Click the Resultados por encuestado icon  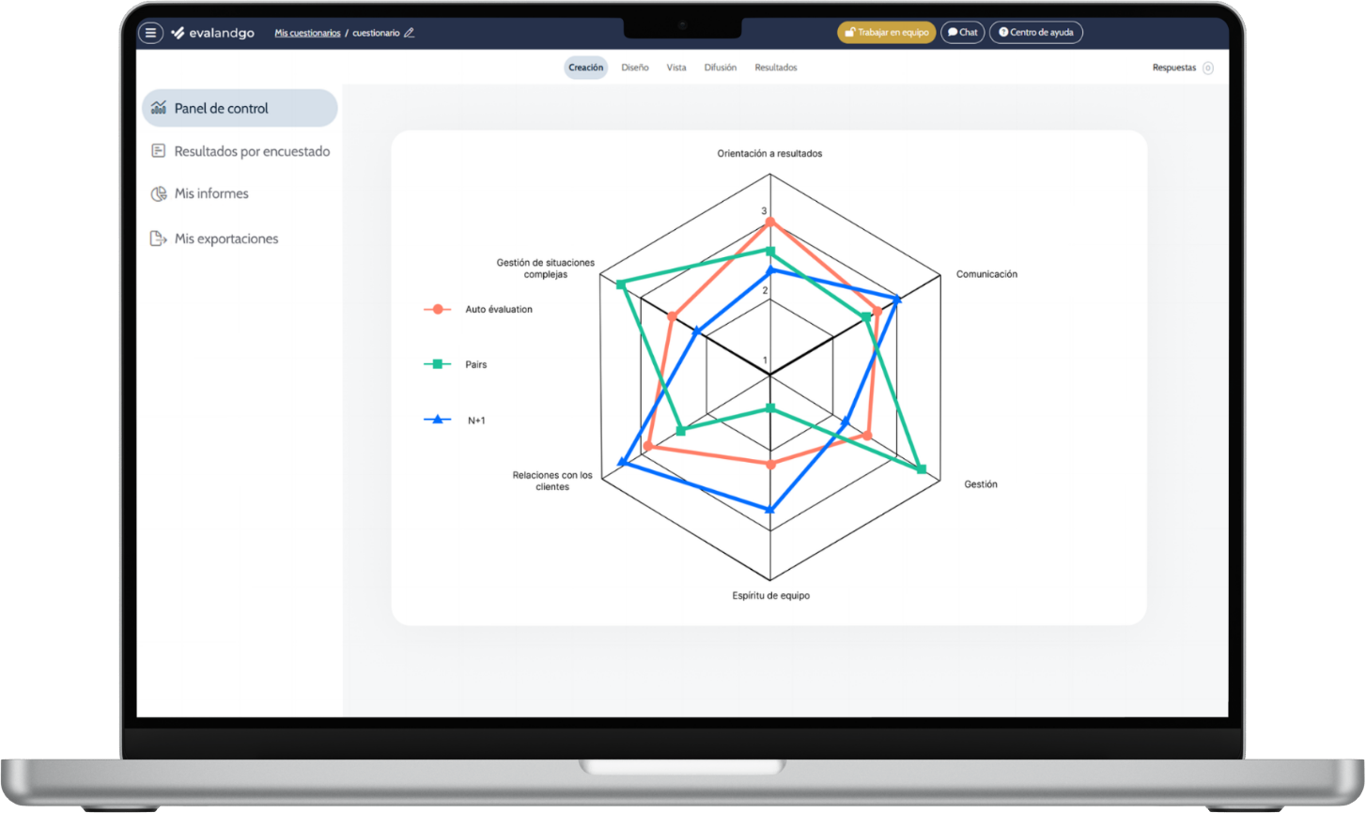(x=159, y=151)
